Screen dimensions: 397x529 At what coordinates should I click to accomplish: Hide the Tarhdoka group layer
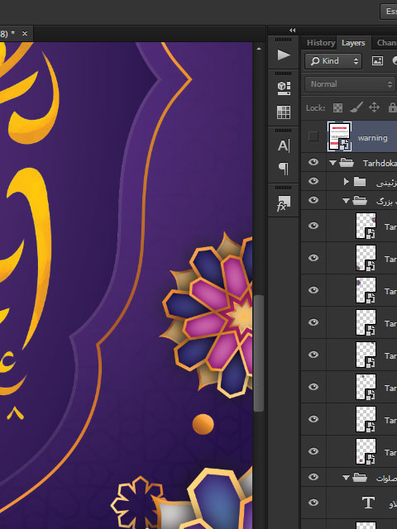click(x=313, y=162)
